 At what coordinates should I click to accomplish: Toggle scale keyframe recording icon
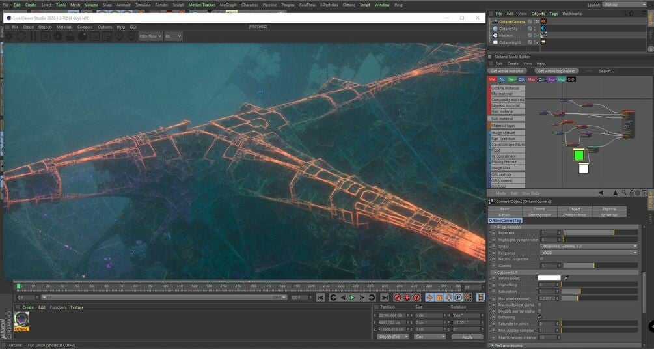point(439,297)
